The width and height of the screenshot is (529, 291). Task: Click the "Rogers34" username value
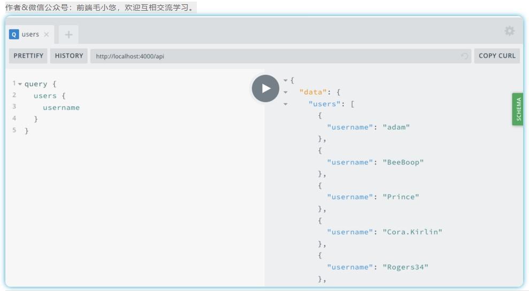coord(405,267)
